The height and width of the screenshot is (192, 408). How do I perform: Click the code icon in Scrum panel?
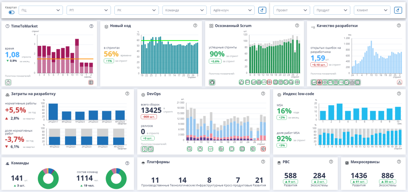point(264,82)
